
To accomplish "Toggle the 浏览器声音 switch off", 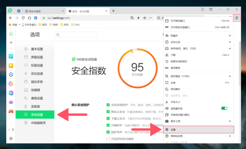I will point(224,108).
